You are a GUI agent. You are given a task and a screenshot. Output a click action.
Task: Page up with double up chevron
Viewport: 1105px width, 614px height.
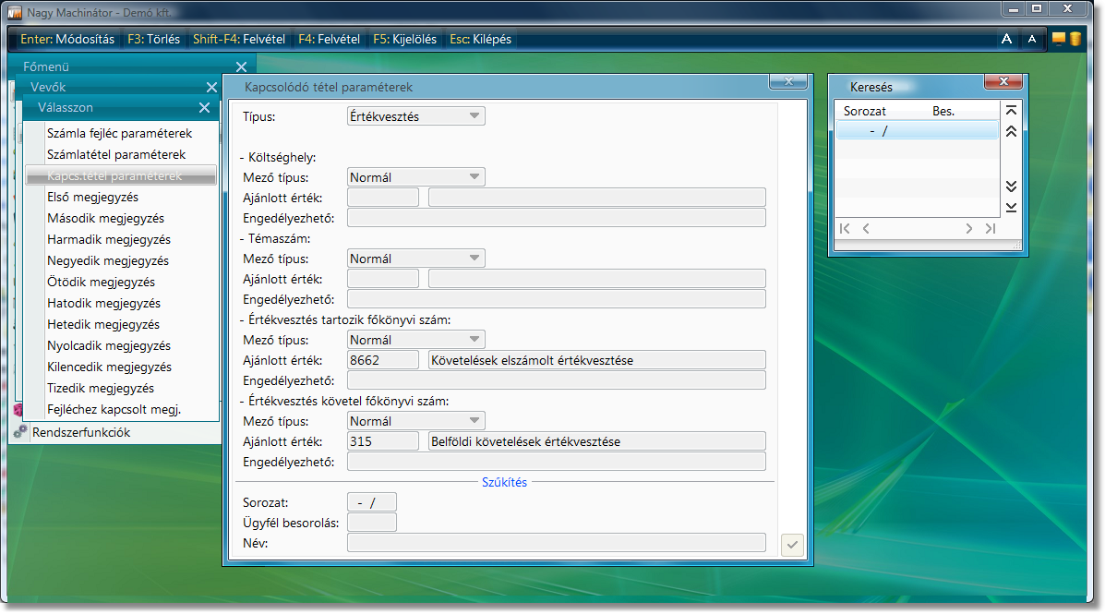coord(1011,131)
